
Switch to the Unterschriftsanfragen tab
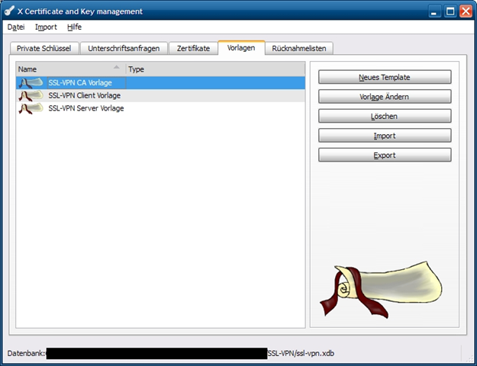(x=124, y=48)
